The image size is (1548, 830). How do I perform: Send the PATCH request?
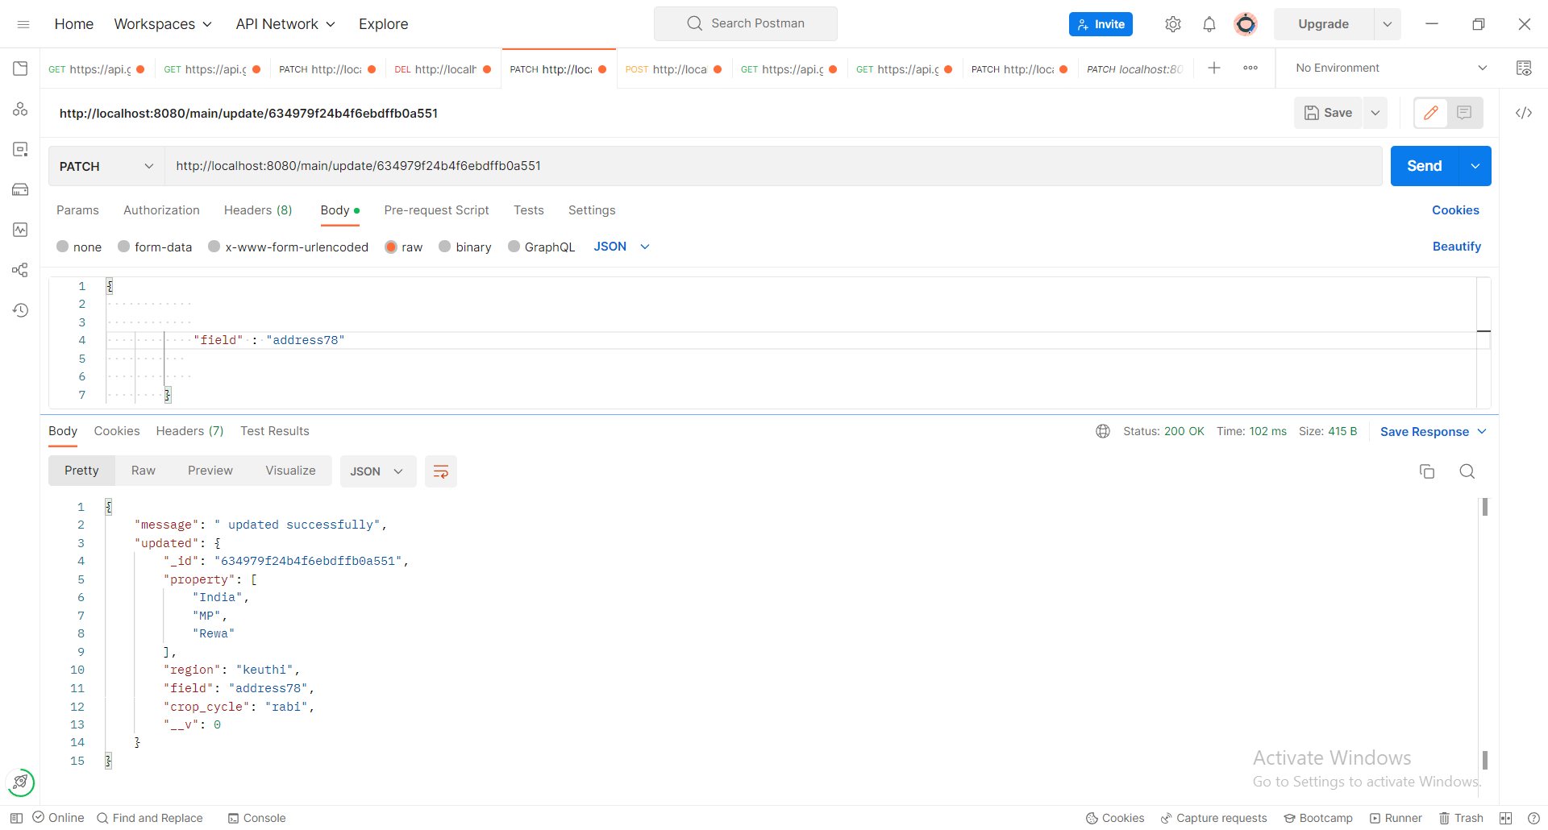[1424, 166]
